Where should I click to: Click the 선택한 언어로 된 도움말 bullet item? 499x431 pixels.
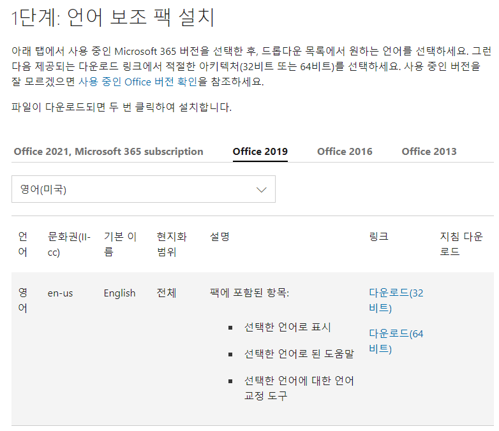(x=299, y=354)
